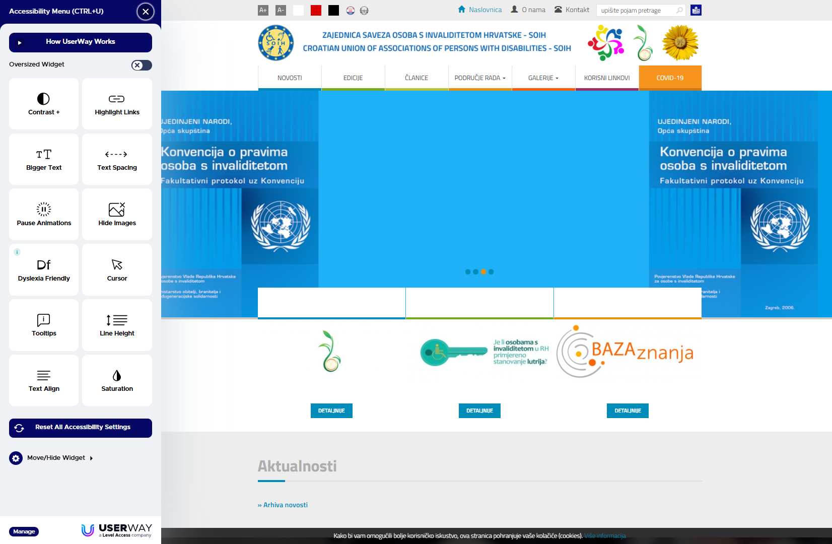The image size is (832, 544).
Task: Click the Dyslexia Friendly info icon
Action: point(17,252)
